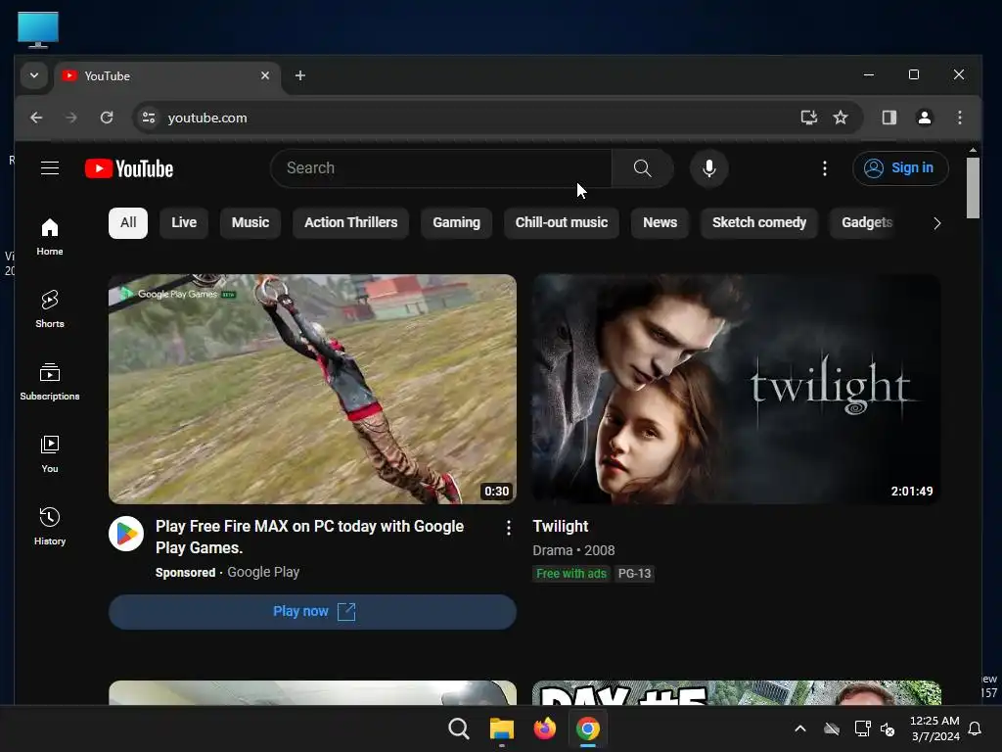Click in the YouTube search field
This screenshot has width=1002, height=752.
pyautogui.click(x=441, y=168)
